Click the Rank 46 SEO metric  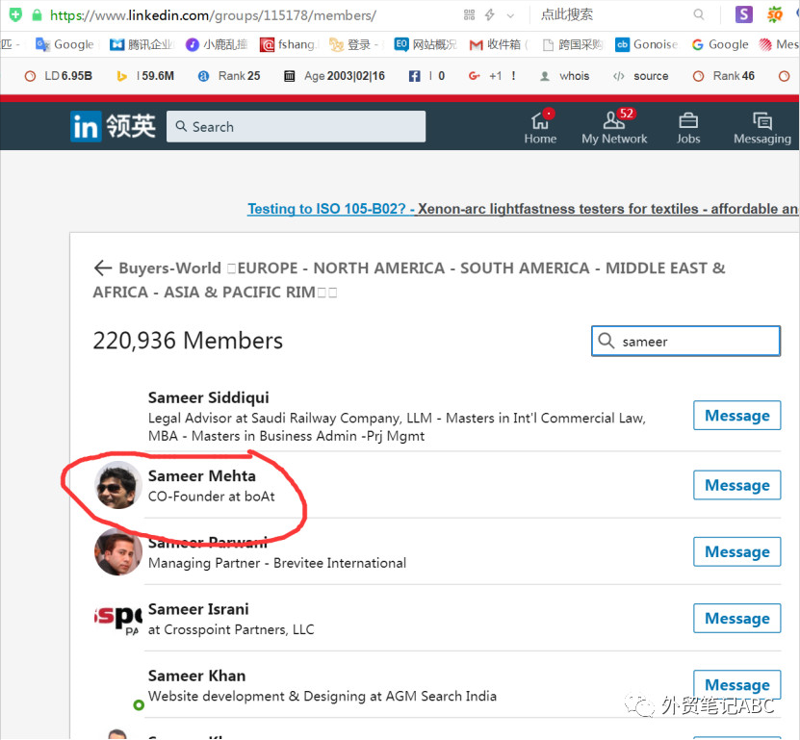724,76
